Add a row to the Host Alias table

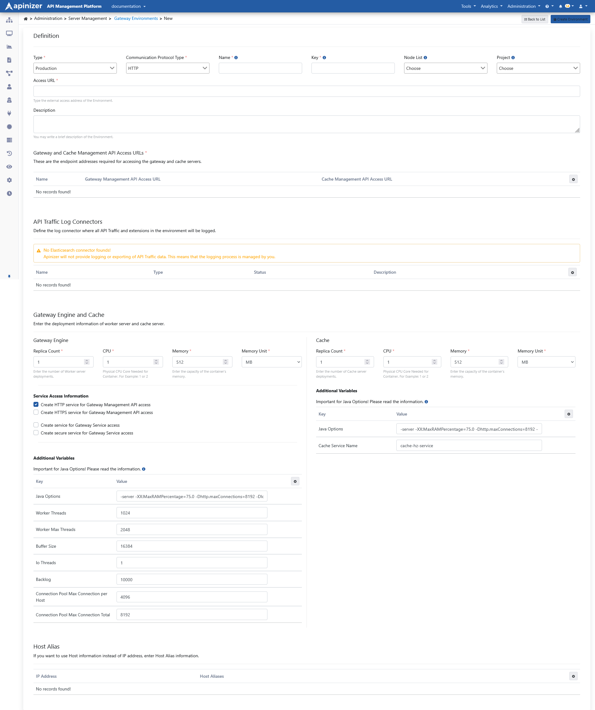pyautogui.click(x=573, y=676)
